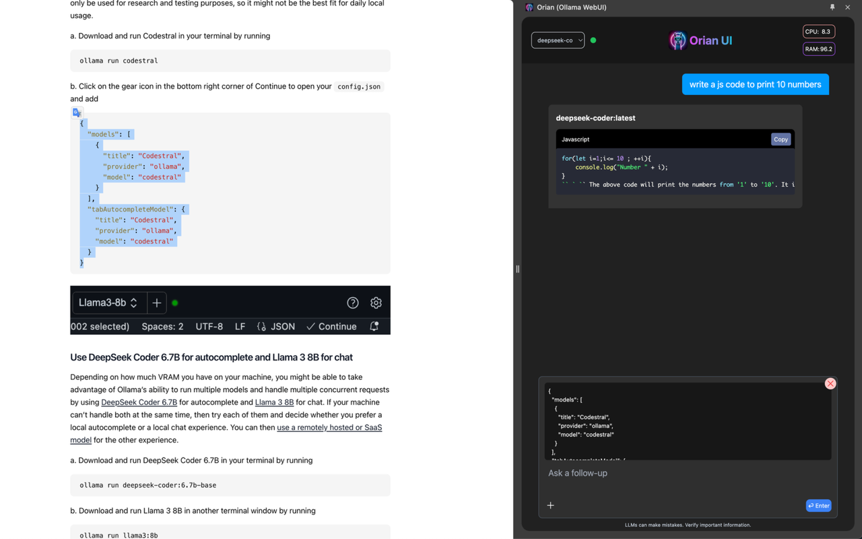
Task: Open the DeepSeek Coder 6.7B link
Action: 139,402
